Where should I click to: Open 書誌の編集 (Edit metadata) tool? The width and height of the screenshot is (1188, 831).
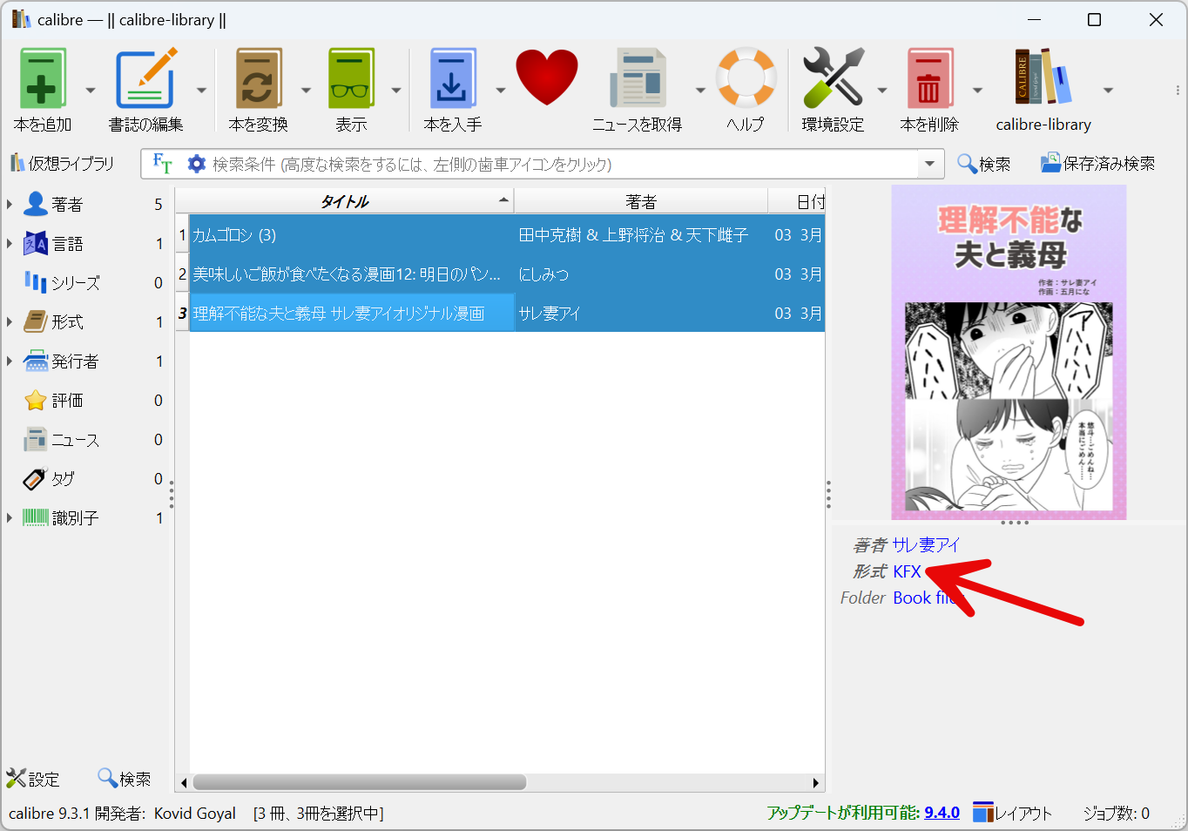click(146, 77)
